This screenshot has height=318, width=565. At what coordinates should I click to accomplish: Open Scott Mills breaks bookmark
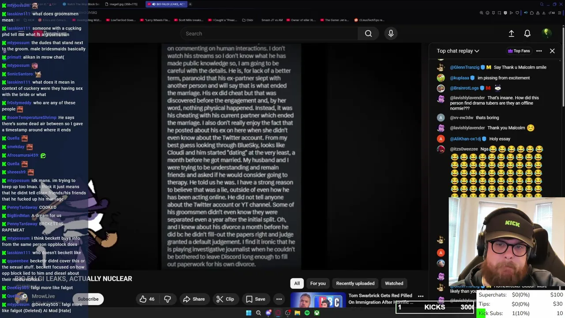188,20
